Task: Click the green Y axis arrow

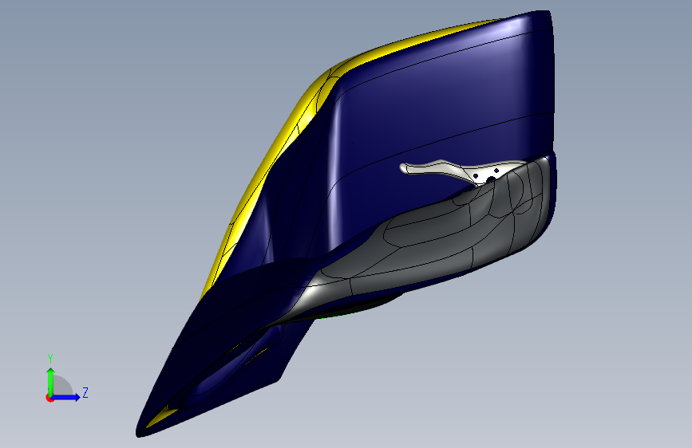Action: click(x=50, y=381)
